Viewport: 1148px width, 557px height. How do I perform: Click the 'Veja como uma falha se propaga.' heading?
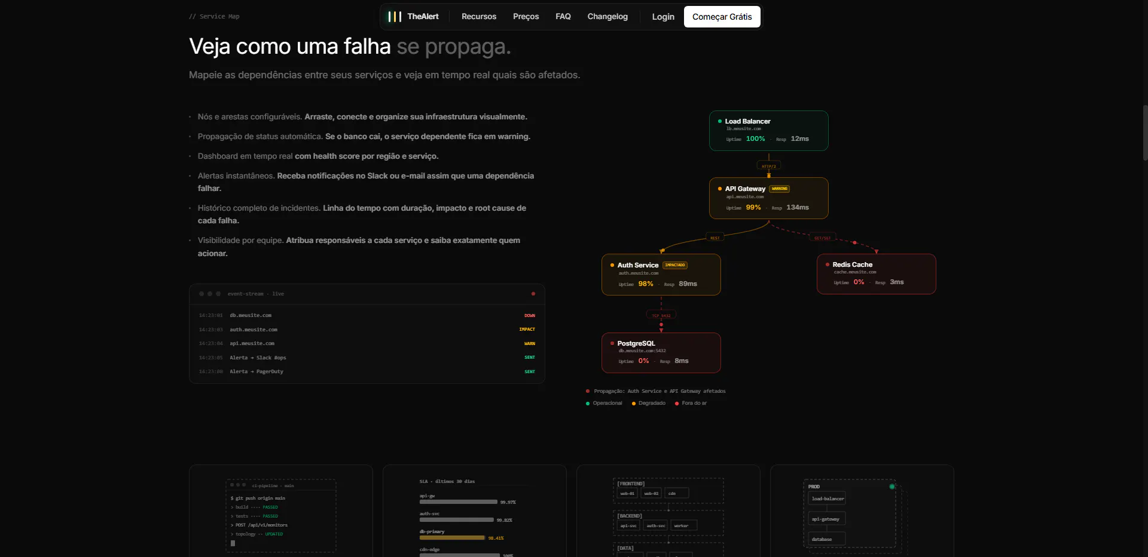pyautogui.click(x=350, y=47)
